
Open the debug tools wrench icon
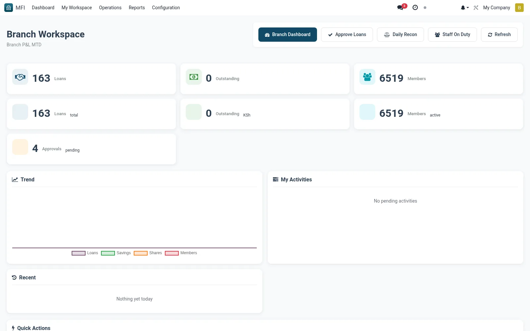(476, 8)
